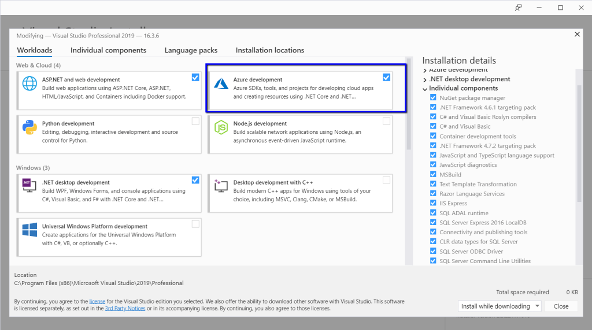
Task: Open the Install while downloading dropdown arrow
Action: pos(537,306)
